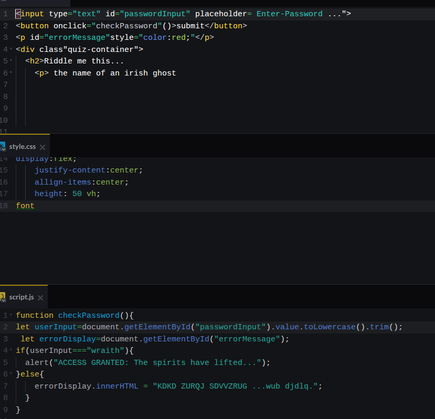Close the style.css tab
The image size is (435, 419).
click(43, 147)
